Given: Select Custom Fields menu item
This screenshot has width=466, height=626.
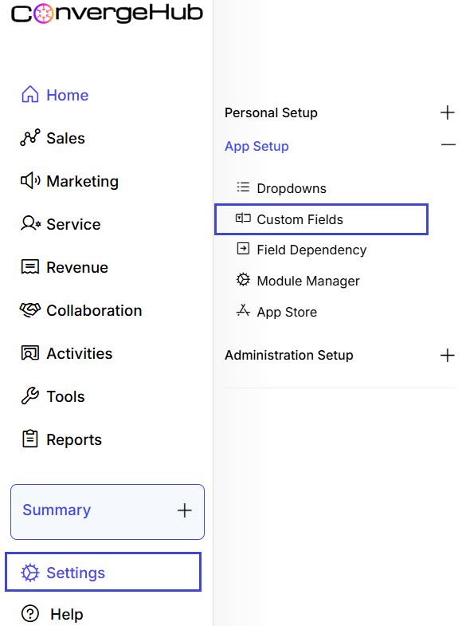Looking at the screenshot, I should [321, 219].
